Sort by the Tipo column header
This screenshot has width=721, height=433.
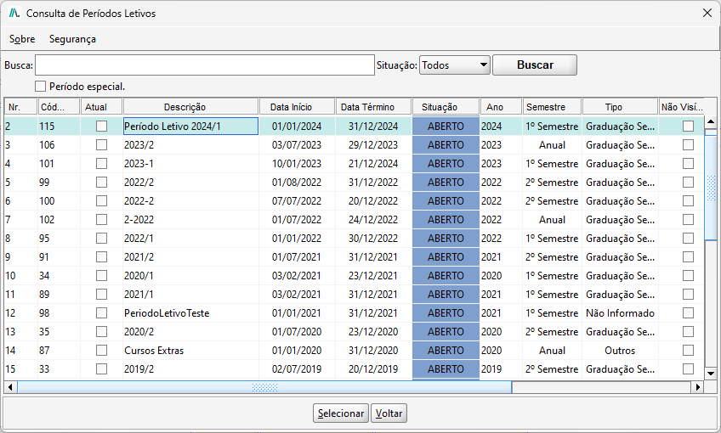click(x=620, y=107)
